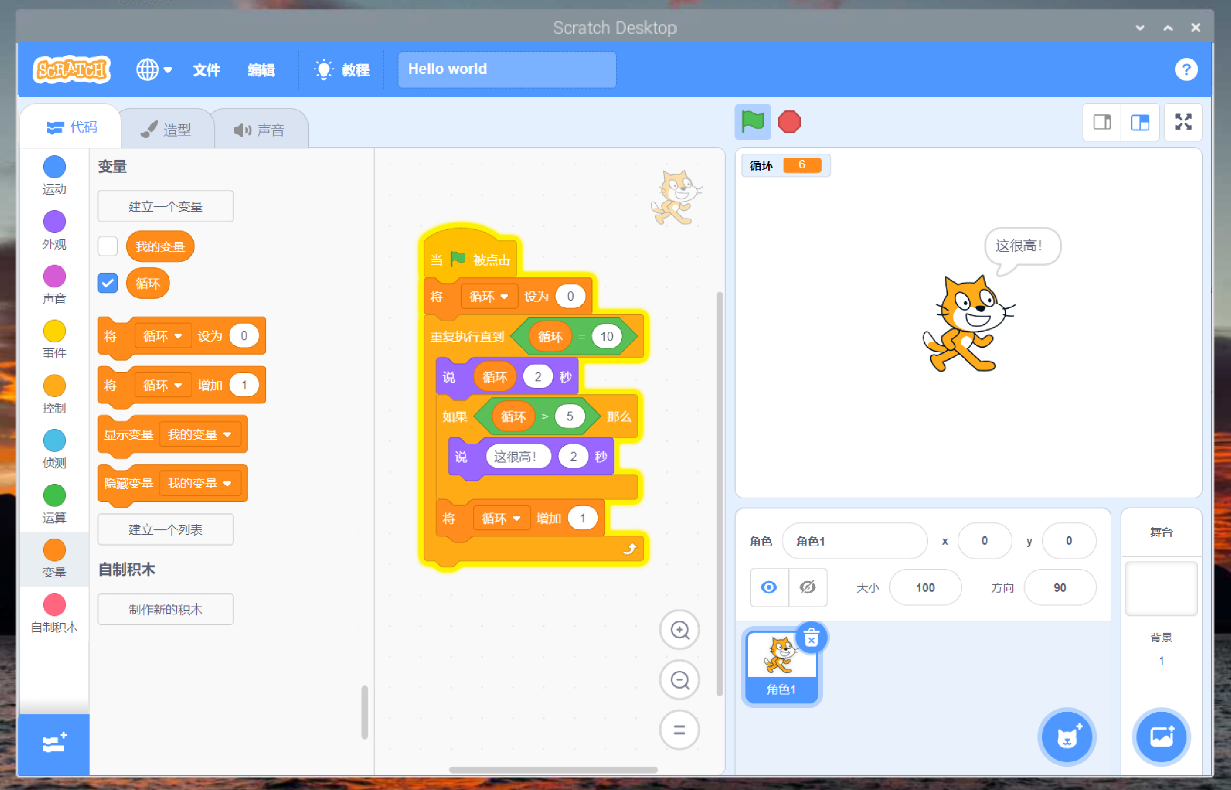Check the 我的变量 variable checkbox
The image size is (1231, 790).
tap(108, 246)
